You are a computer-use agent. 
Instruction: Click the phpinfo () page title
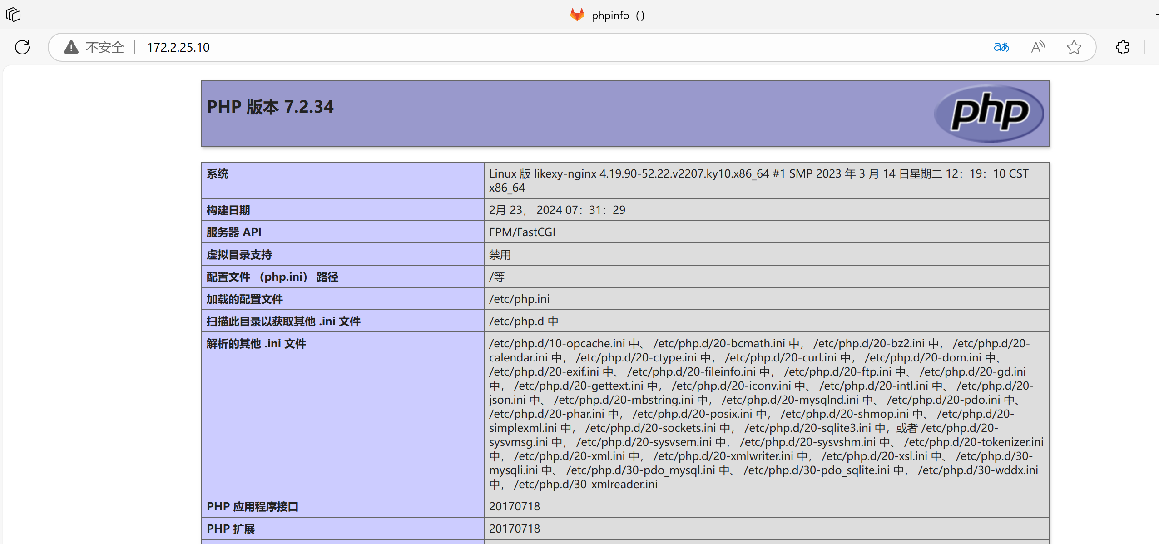pos(618,15)
